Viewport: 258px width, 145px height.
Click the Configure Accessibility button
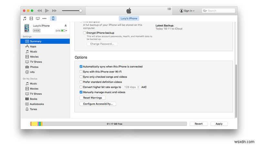point(98,104)
